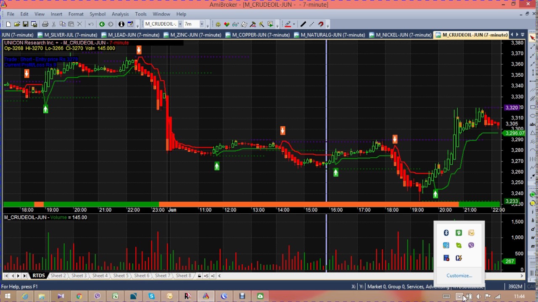Switch to M_COPPER-JUN chart tab

257,35
